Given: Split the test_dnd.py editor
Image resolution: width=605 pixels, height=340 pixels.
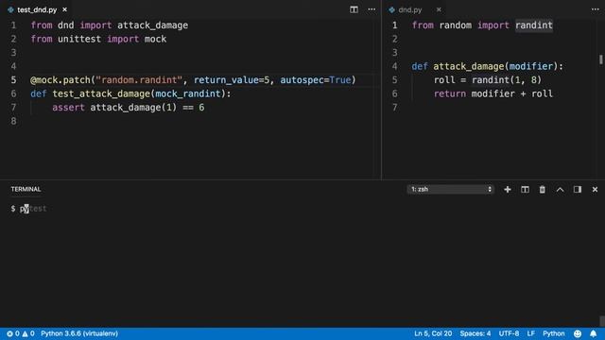Looking at the screenshot, I should click(354, 9).
